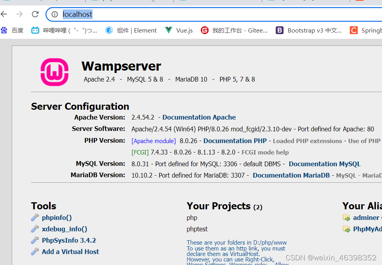Click the pink Wampserver logo

[55, 72]
